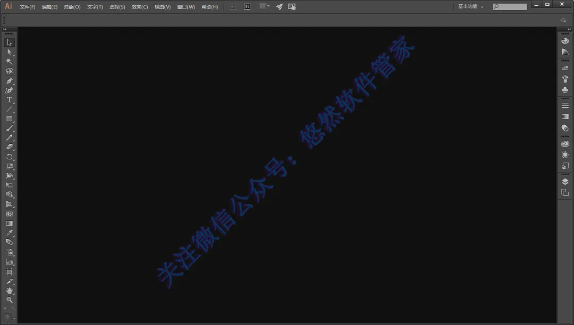Select the Mesh tool
This screenshot has width=574, height=325.
9,214
